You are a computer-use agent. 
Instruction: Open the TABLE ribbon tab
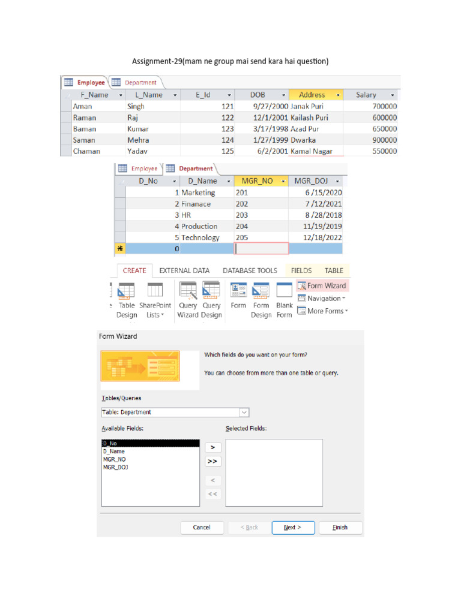click(334, 270)
